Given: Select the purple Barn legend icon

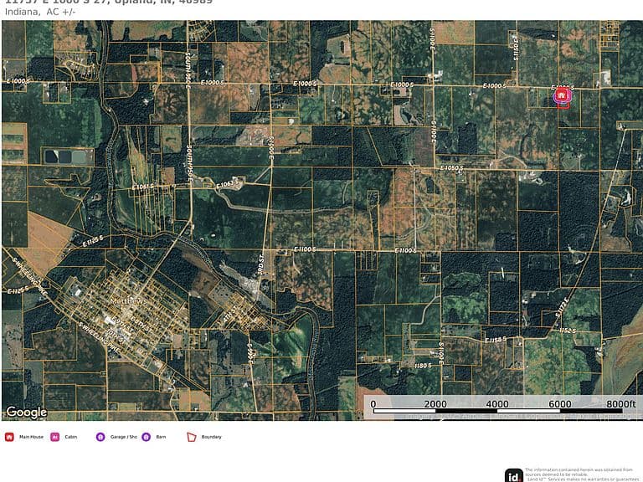Looking at the screenshot, I should tap(146, 437).
